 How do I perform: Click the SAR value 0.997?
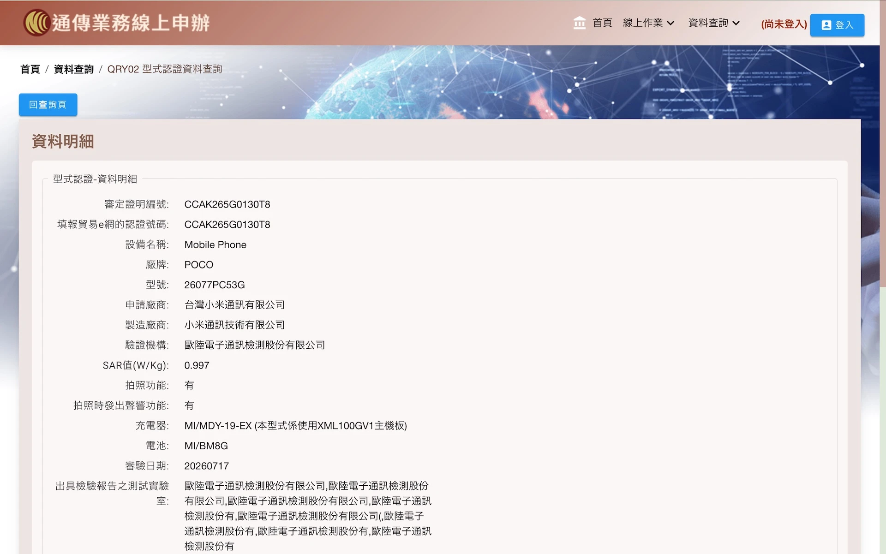197,365
